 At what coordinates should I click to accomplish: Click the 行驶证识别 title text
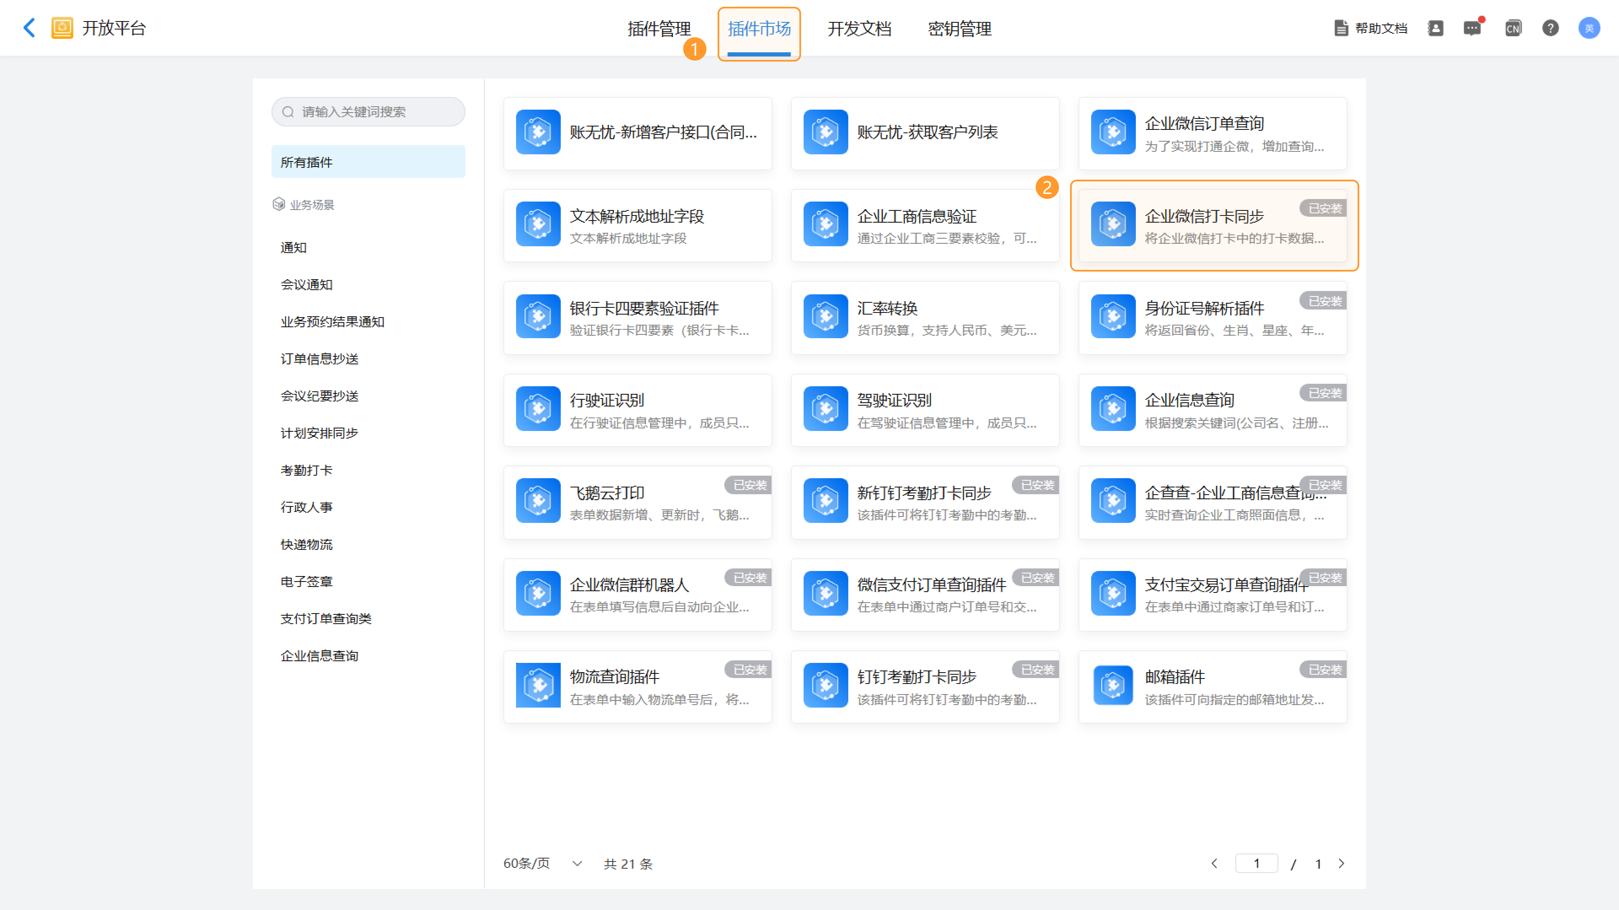[x=607, y=400]
